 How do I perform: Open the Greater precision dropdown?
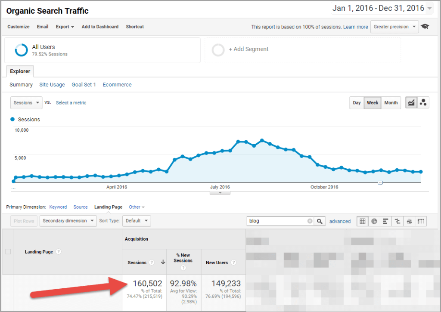[394, 27]
